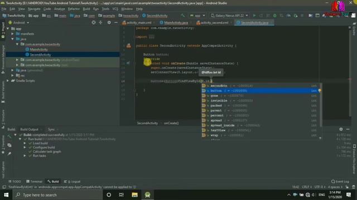Screen dimensions: 357x200
Task: Collapse com.example.twoactivity package node
Action: click(17, 44)
